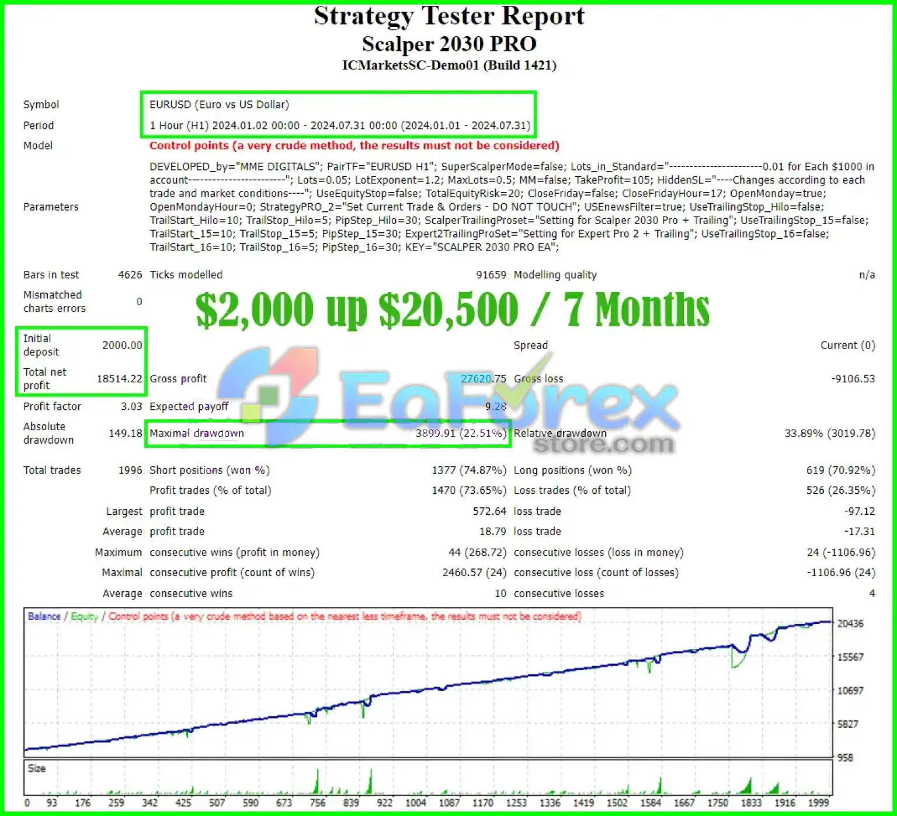The image size is (897, 816).
Task: Click Relative drawdown value 33.89% (3019.78)
Action: pos(830,433)
